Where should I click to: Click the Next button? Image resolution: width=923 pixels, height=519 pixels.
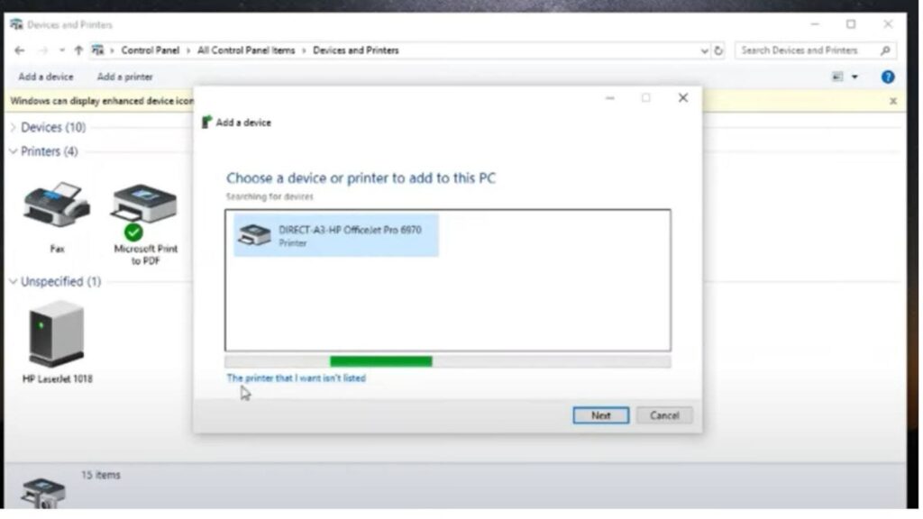(x=600, y=415)
